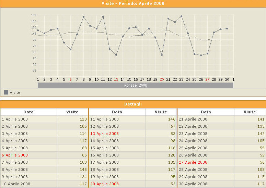Click the 4 Aprile 2008 date cell
This screenshot has height=188, width=266.
[x=28, y=141]
